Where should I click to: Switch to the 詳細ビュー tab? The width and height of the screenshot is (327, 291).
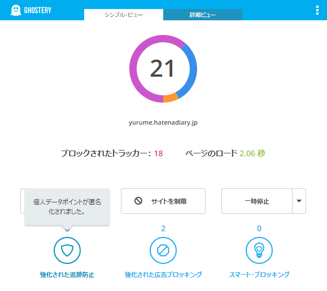(203, 15)
